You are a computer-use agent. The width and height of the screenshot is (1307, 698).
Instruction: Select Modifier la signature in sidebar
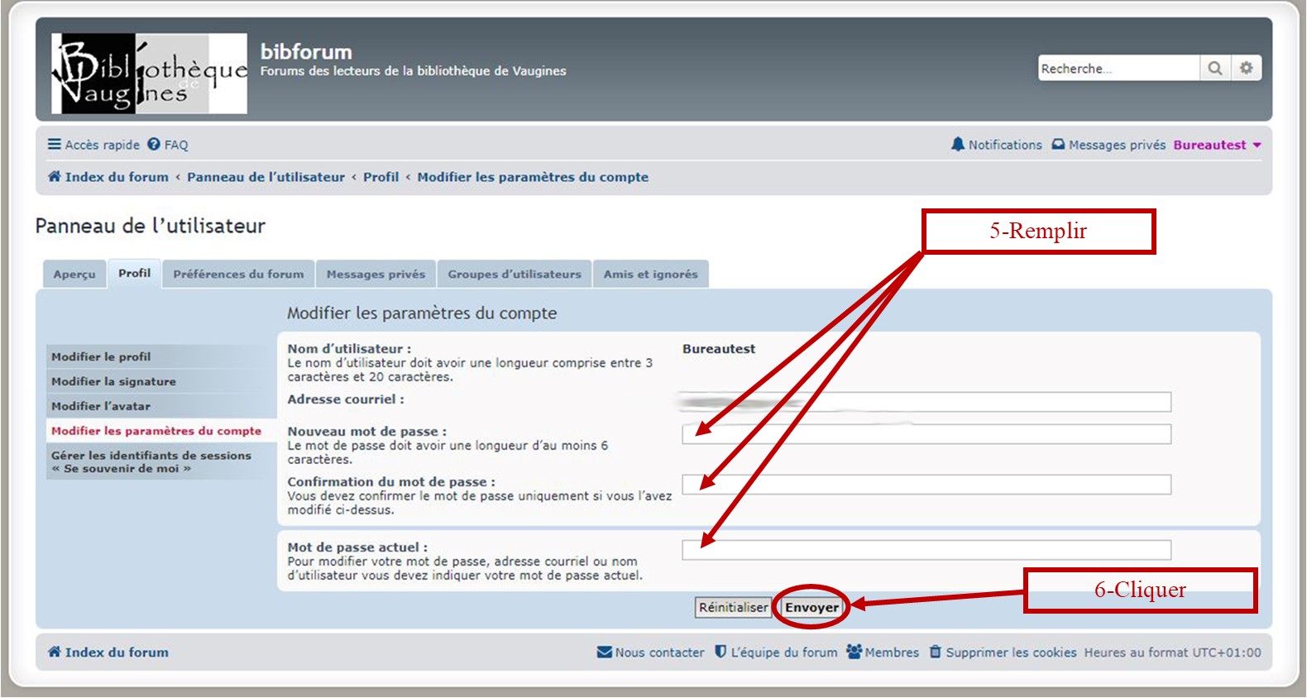point(113,382)
